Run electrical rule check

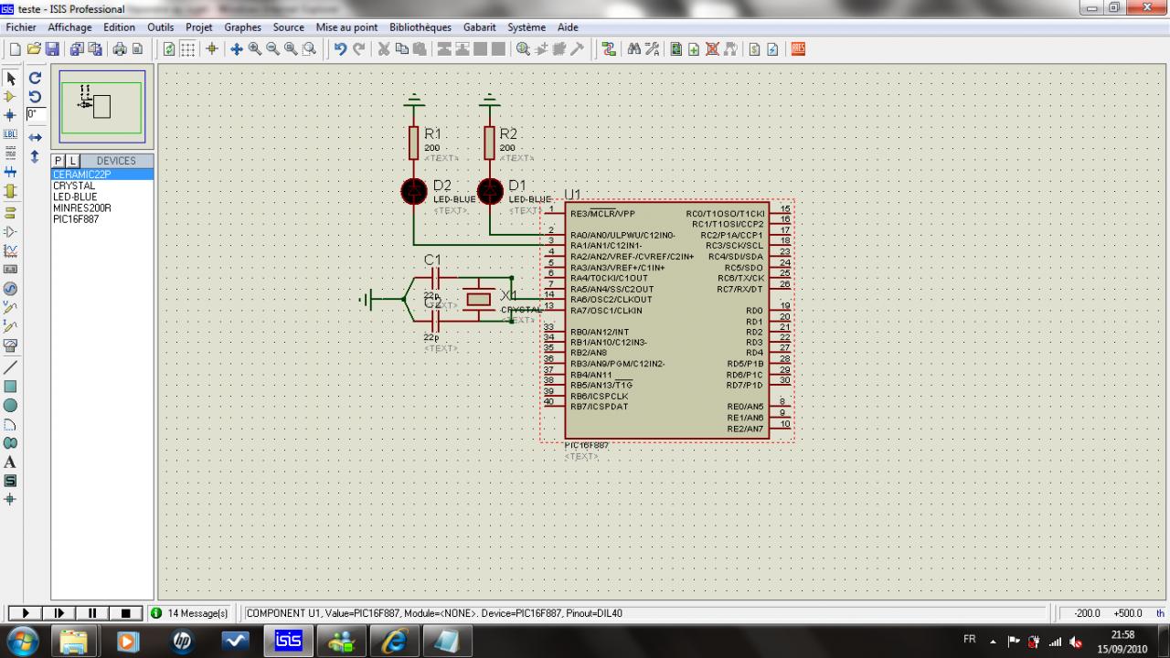(x=773, y=48)
